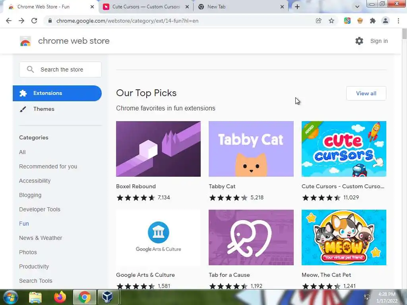Focus the Search the store field
The width and height of the screenshot is (407, 305).
click(x=60, y=69)
